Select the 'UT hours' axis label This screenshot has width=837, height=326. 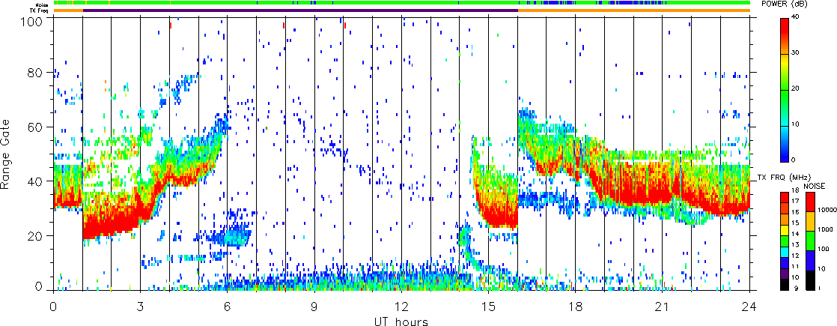(401, 321)
